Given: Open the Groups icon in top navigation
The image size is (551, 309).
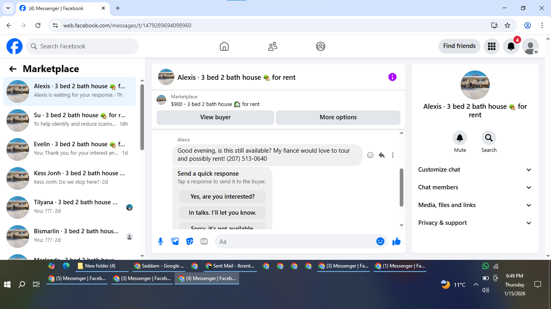Looking at the screenshot, I should click(321, 46).
